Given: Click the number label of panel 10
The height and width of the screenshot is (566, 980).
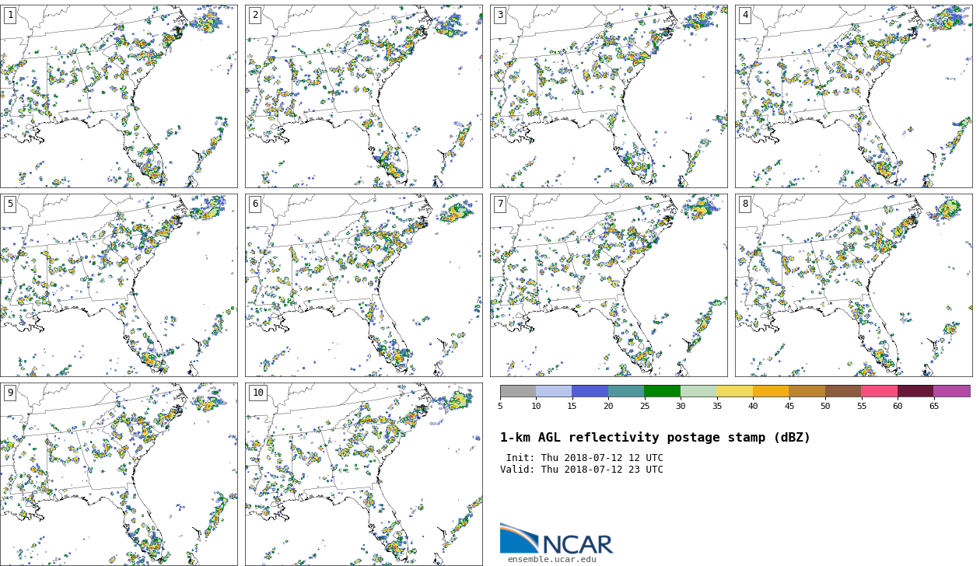Looking at the screenshot, I should (x=257, y=393).
